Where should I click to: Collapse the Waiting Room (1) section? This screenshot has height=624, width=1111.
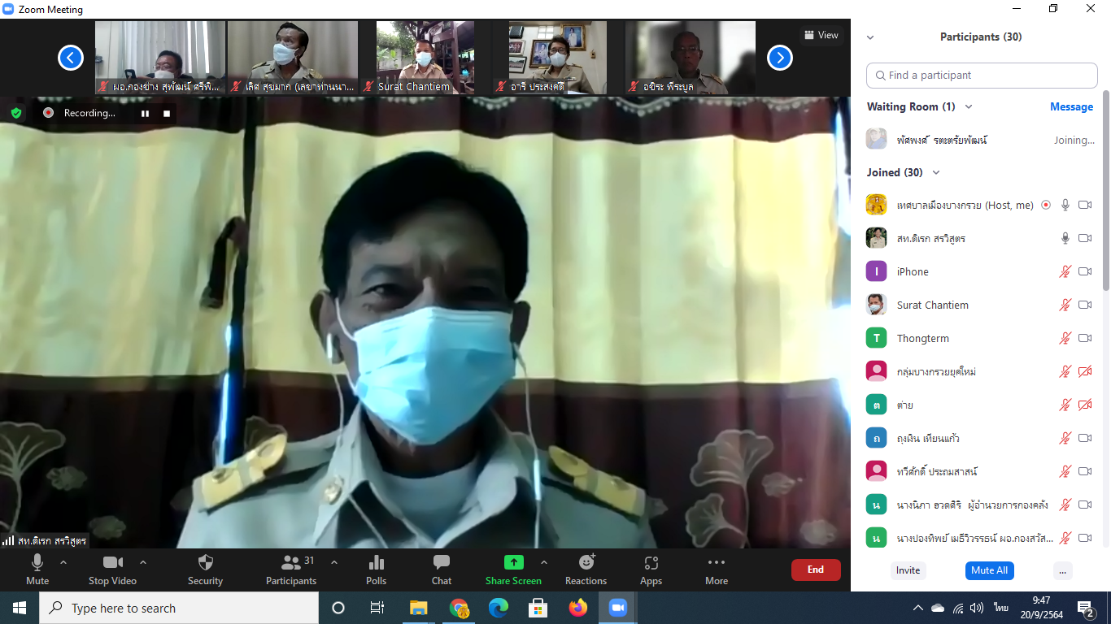(968, 106)
